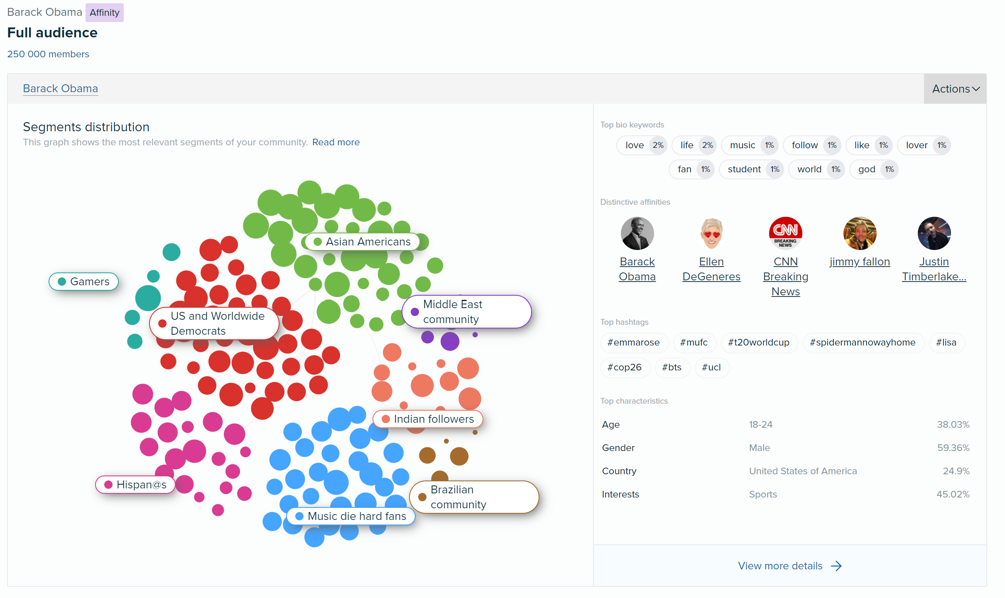Select the Barack Obama tab header
The height and width of the screenshot is (598, 1005).
[59, 88]
